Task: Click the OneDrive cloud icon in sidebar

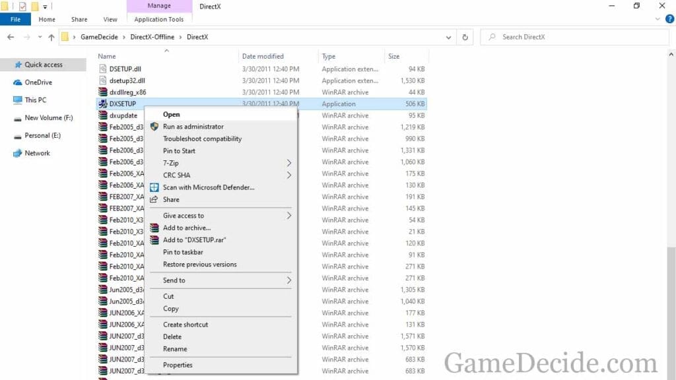Action: [18, 82]
